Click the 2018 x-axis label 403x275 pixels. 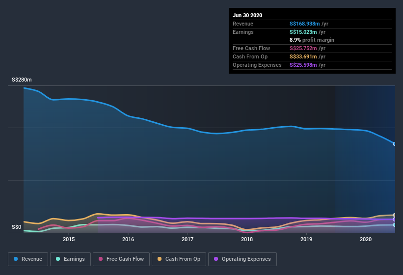(247, 239)
